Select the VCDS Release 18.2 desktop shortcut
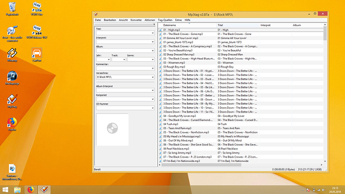Image resolution: width=345 pixels, height=194 pixels. (36, 32)
